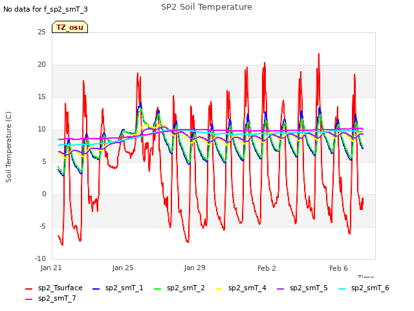Image resolution: width=414 pixels, height=311 pixels.
Task: Toggle sp2_smT_1 series in legend
Action: click(x=118, y=288)
